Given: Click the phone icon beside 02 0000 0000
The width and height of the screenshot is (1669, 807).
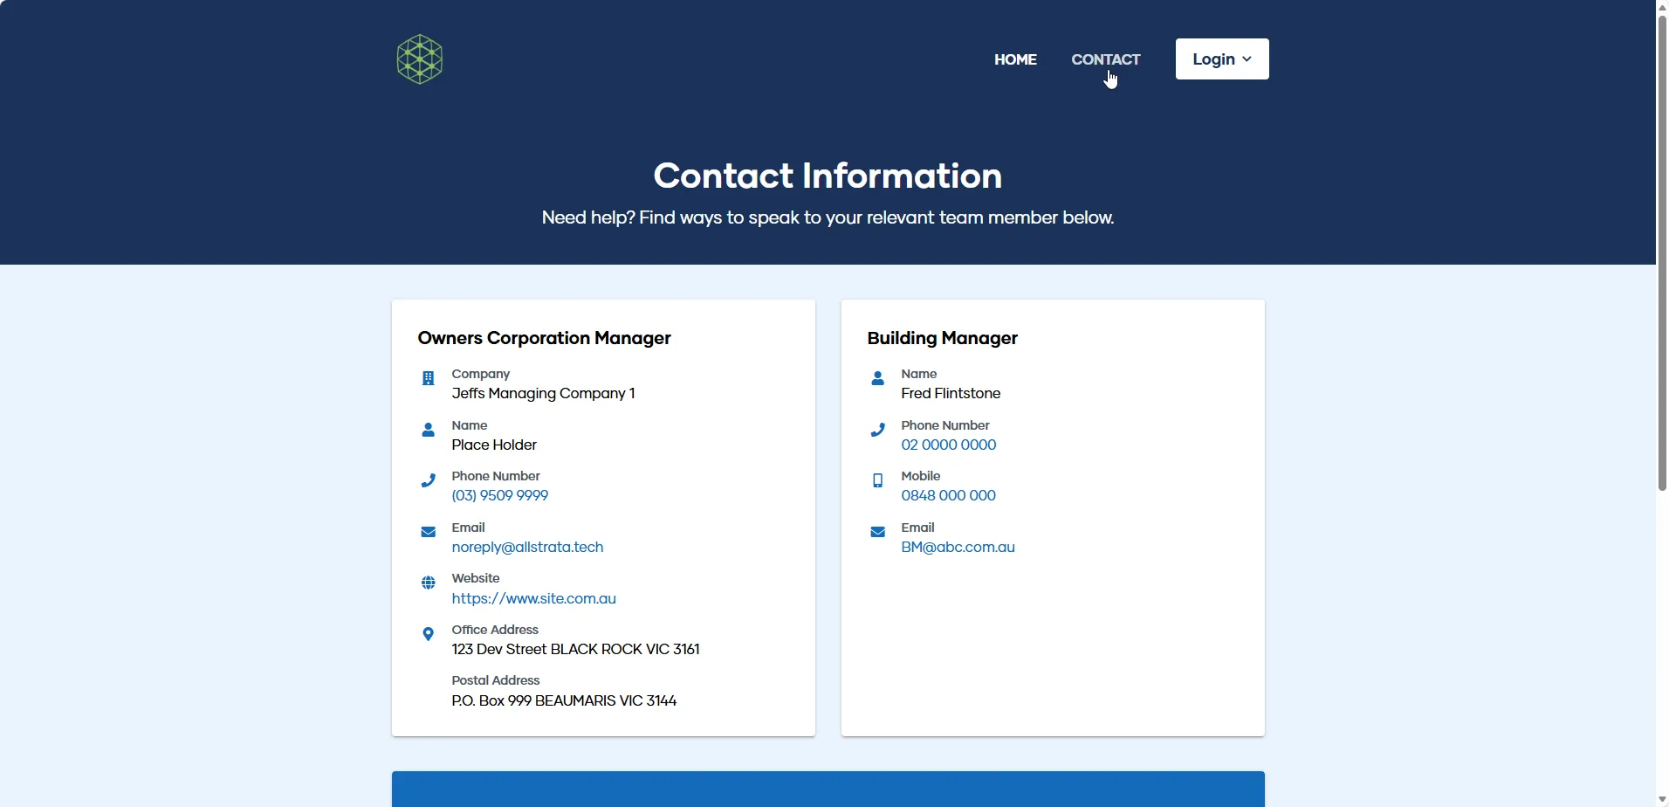Looking at the screenshot, I should 878,430.
